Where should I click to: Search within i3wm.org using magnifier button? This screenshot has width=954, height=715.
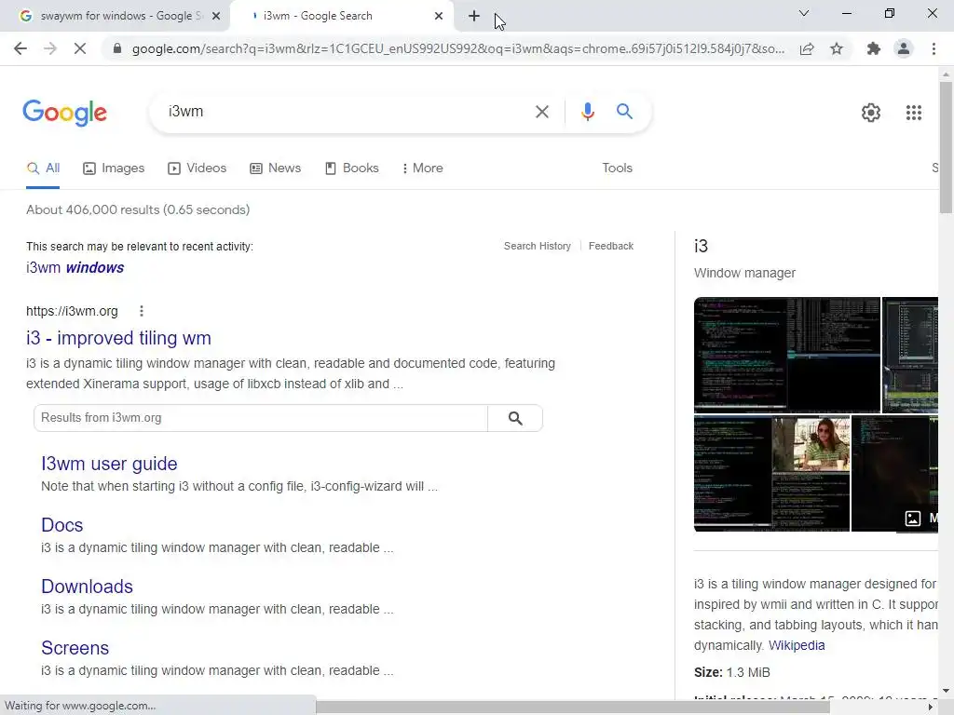(x=514, y=418)
